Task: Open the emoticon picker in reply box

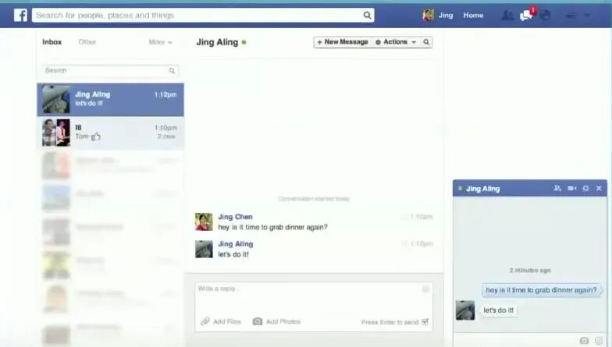Action: point(425,289)
